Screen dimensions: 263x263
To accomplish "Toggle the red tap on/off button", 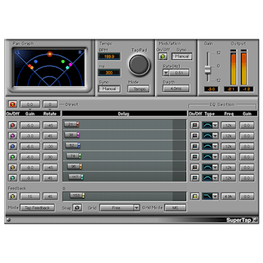I will point(12,125).
